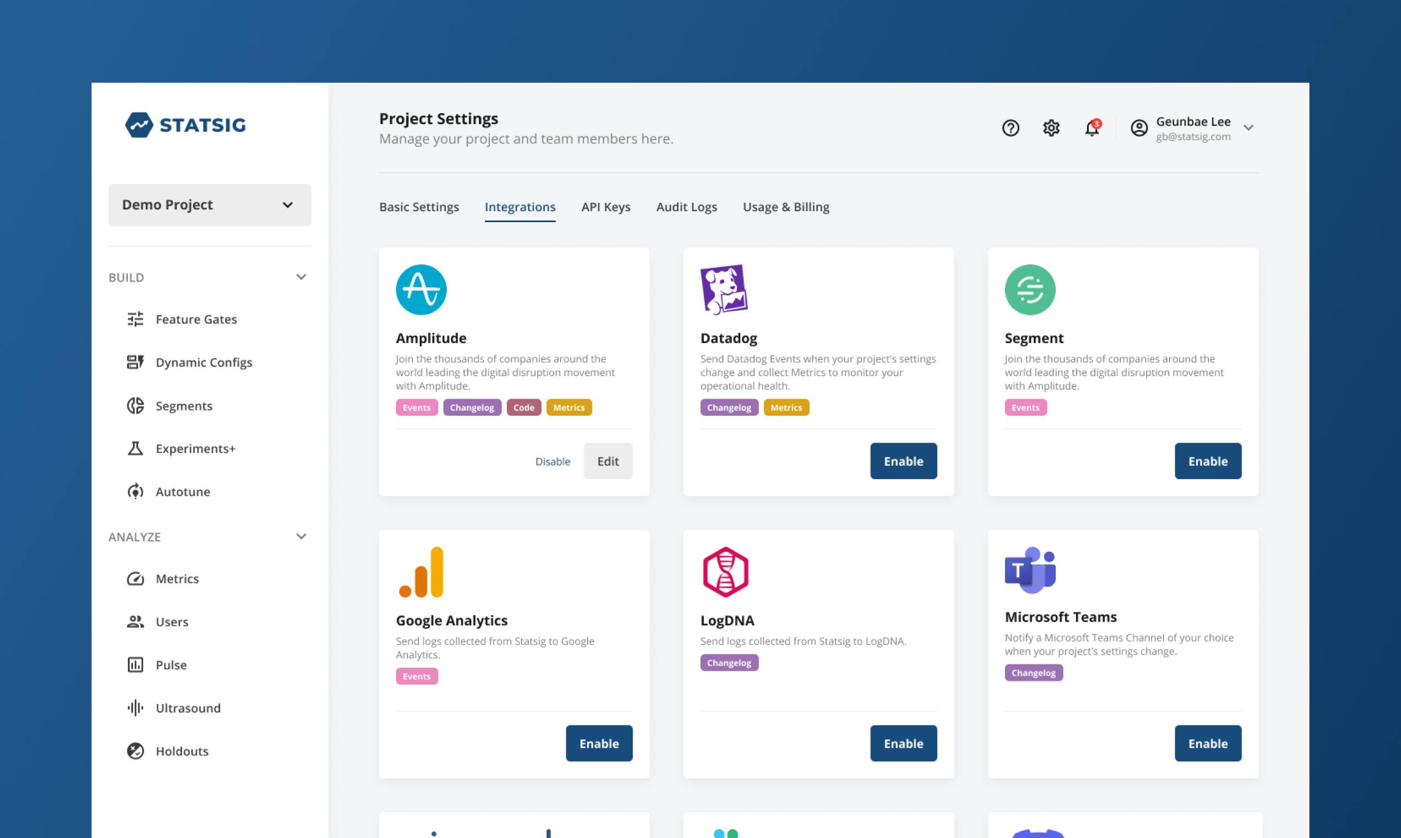Viewport: 1401px width, 838px height.
Task: Click Amplitude's Code tag
Action: pyautogui.click(x=523, y=407)
